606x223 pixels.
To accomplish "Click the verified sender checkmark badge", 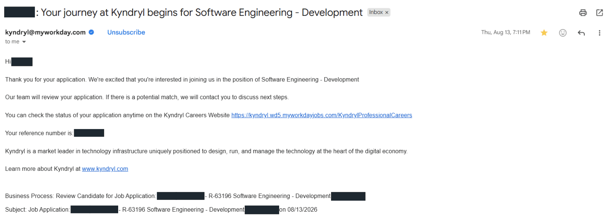I will 91,32.
